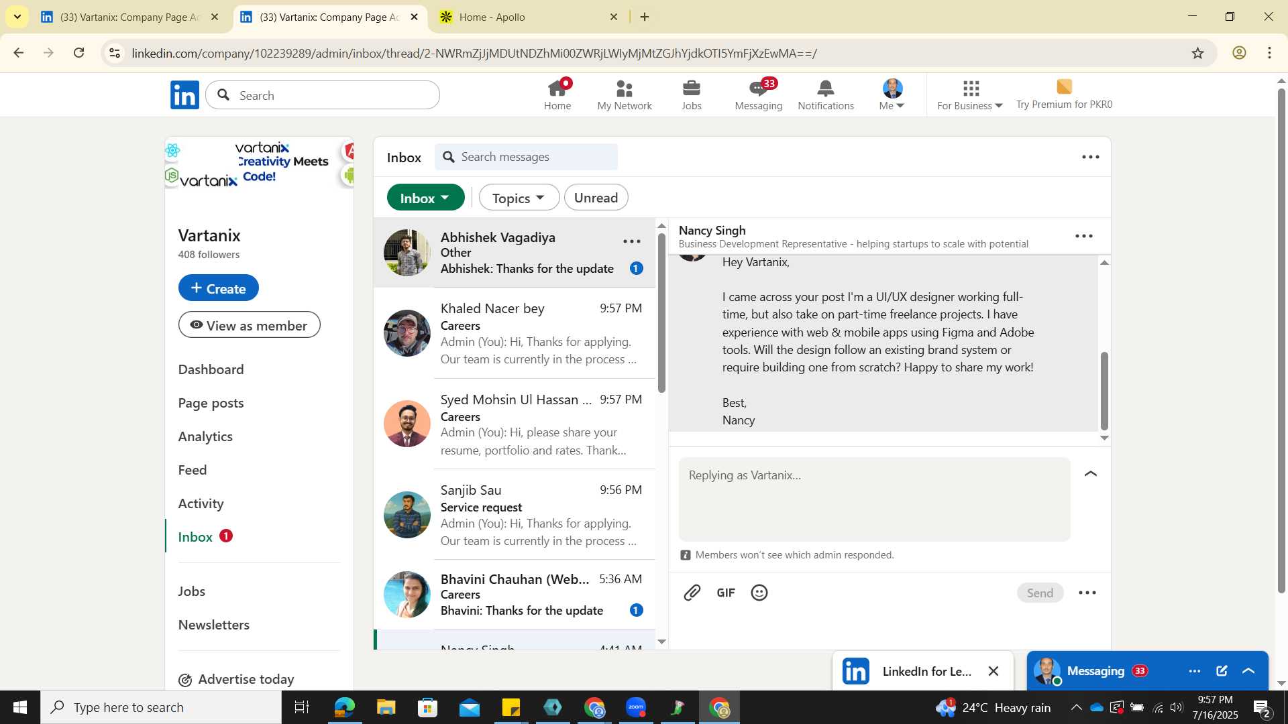Open Advertise today link

point(236,680)
